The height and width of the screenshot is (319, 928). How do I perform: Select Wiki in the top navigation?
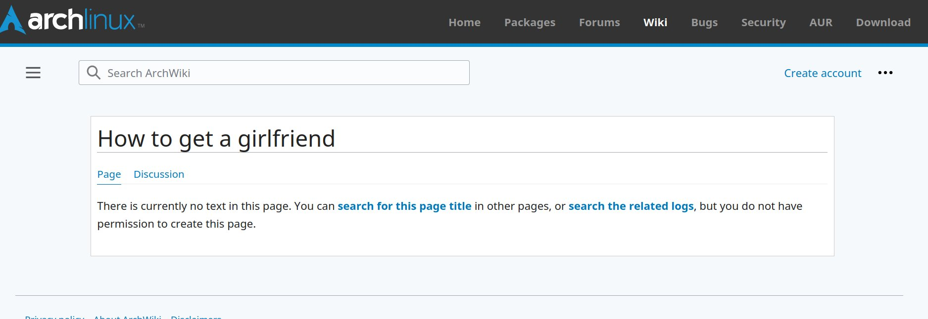655,22
